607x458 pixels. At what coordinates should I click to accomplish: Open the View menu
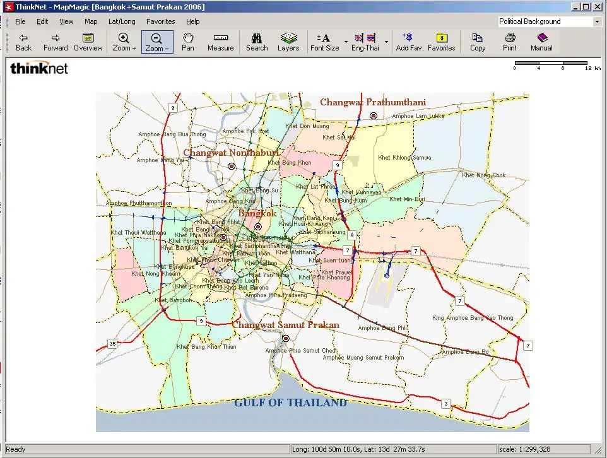tap(66, 21)
